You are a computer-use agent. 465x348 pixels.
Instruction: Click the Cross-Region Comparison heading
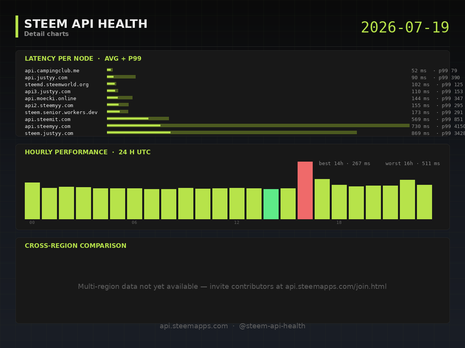click(76, 246)
